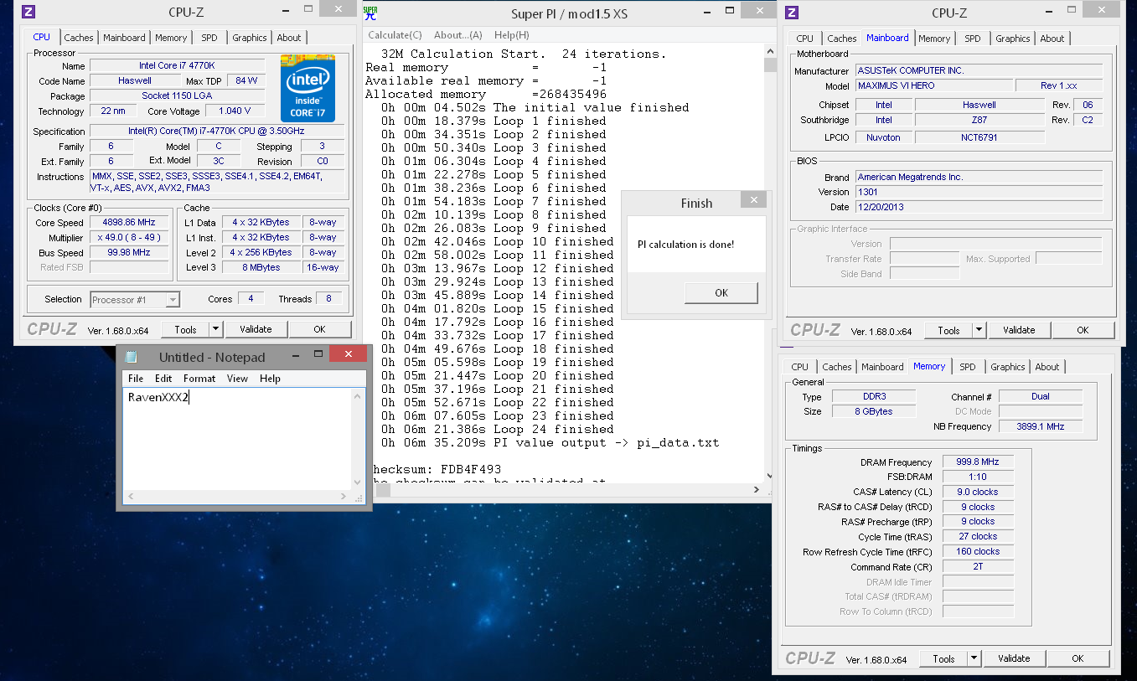The width and height of the screenshot is (1137, 681).
Task: Click the Command Rate value 2T
Action: click(978, 567)
